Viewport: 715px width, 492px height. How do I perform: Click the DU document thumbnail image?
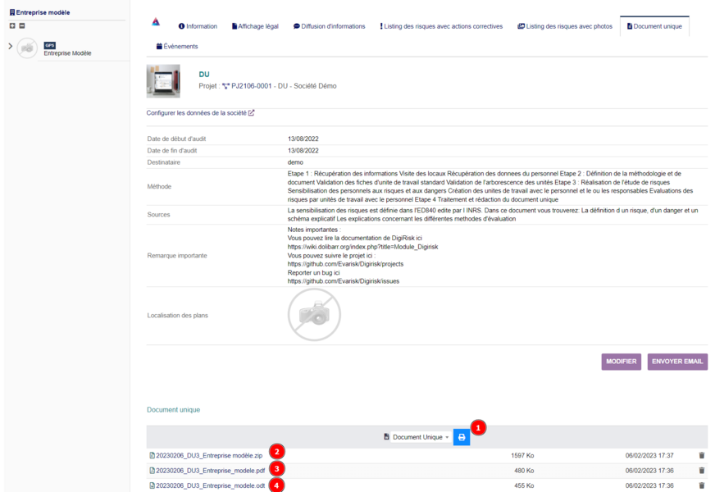click(163, 81)
